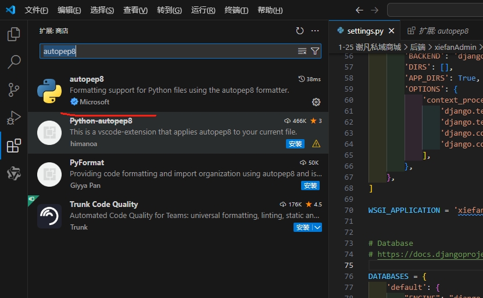The height and width of the screenshot is (298, 483).
Task: Click the Python-autopep8 placeholder icon
Action: pyautogui.click(x=49, y=133)
